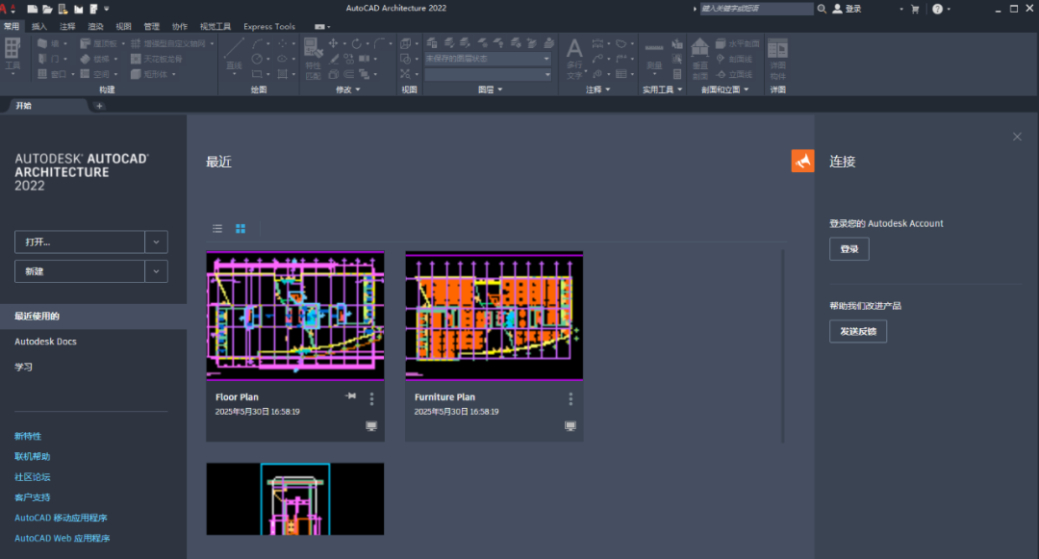Click the Open file icon in quick access toolbar
The height and width of the screenshot is (559, 1039).
point(45,9)
